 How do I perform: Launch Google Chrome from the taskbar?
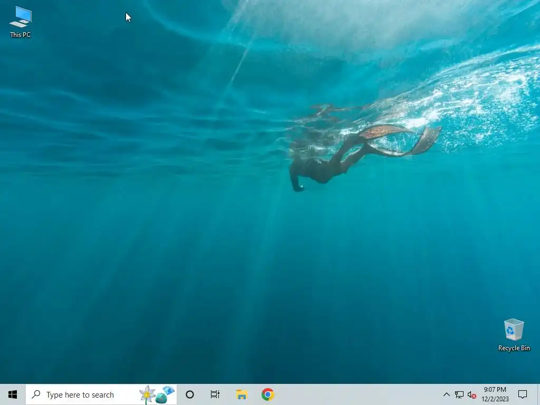coord(267,394)
